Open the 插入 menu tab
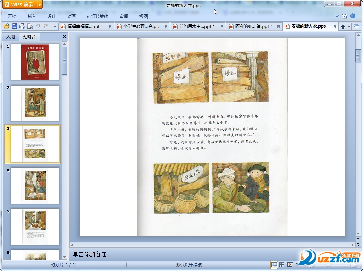Image resolution: width=363 pixels, height=271 pixels. point(32,16)
